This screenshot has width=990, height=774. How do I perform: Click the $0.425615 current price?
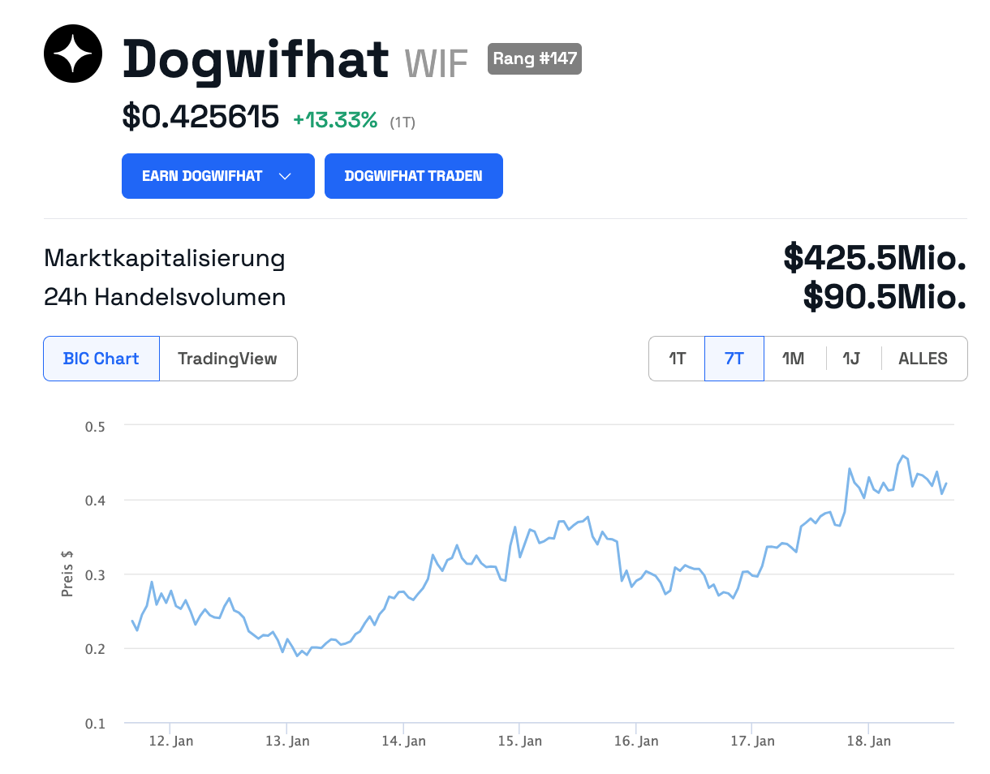pos(200,118)
